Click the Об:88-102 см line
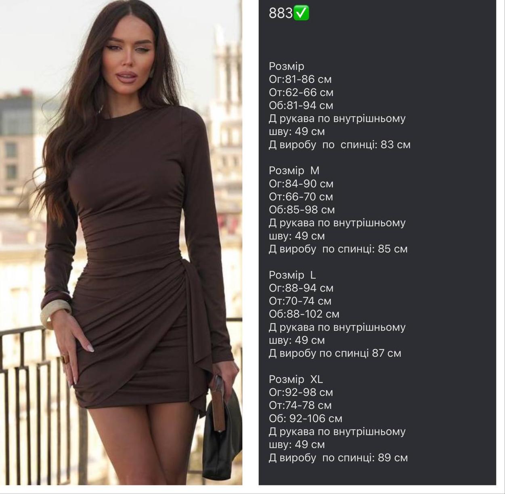 pos(304,314)
